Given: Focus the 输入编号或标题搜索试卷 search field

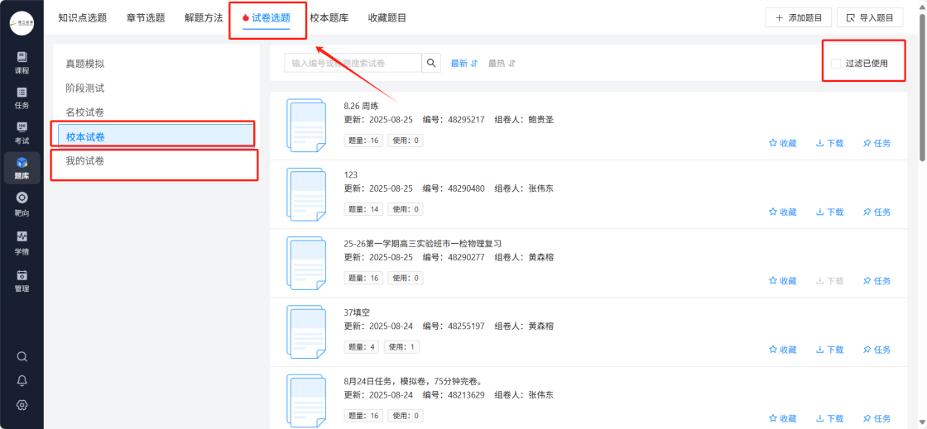Looking at the screenshot, I should pos(353,63).
